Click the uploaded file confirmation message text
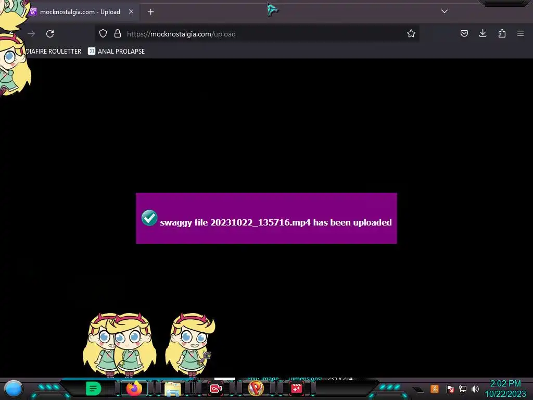The width and height of the screenshot is (533, 400). pyautogui.click(x=276, y=222)
